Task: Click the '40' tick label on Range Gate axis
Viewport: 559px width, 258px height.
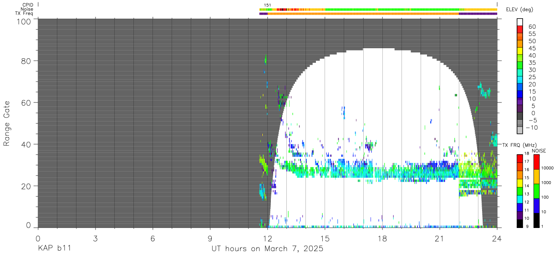Action: (26, 145)
